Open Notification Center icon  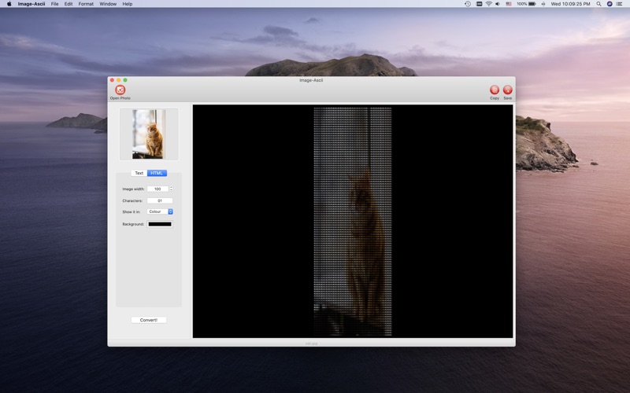pos(620,4)
